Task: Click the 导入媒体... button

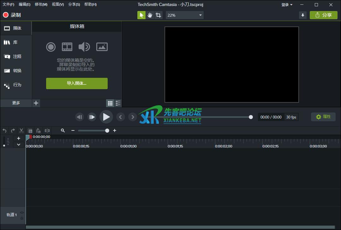Action: tap(77, 83)
